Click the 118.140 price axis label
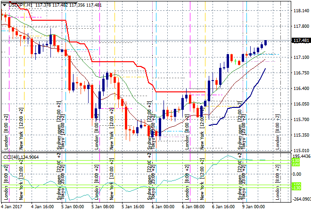The image size is (311, 212). 301,11
